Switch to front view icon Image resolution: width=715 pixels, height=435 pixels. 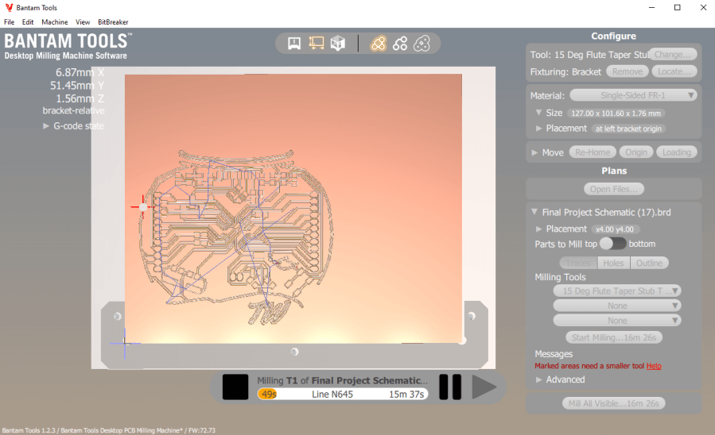point(294,43)
